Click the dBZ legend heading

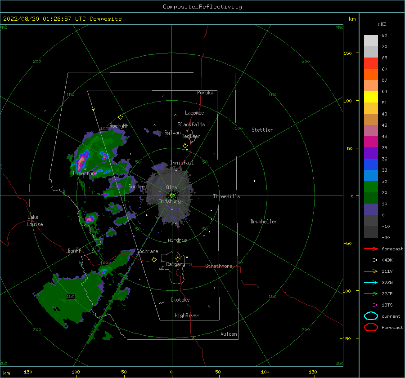[x=382, y=24]
